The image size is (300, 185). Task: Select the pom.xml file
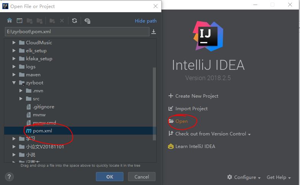(80, 131)
